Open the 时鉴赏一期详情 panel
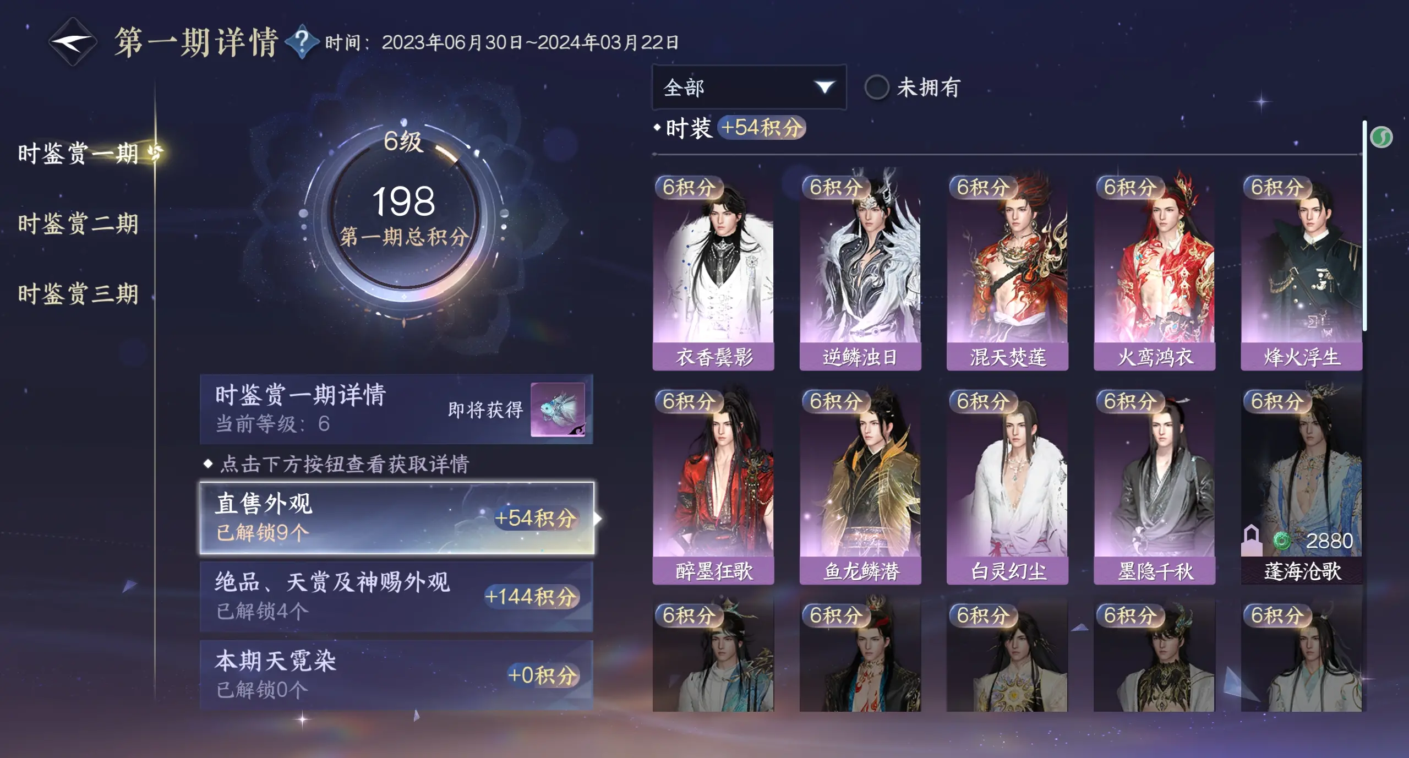This screenshot has width=1409, height=758. (x=396, y=409)
